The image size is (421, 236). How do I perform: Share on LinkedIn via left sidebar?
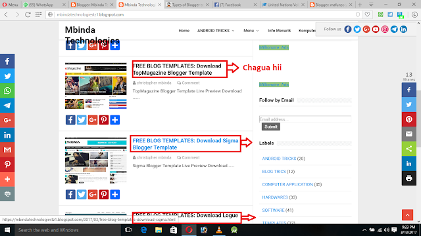[7, 135]
